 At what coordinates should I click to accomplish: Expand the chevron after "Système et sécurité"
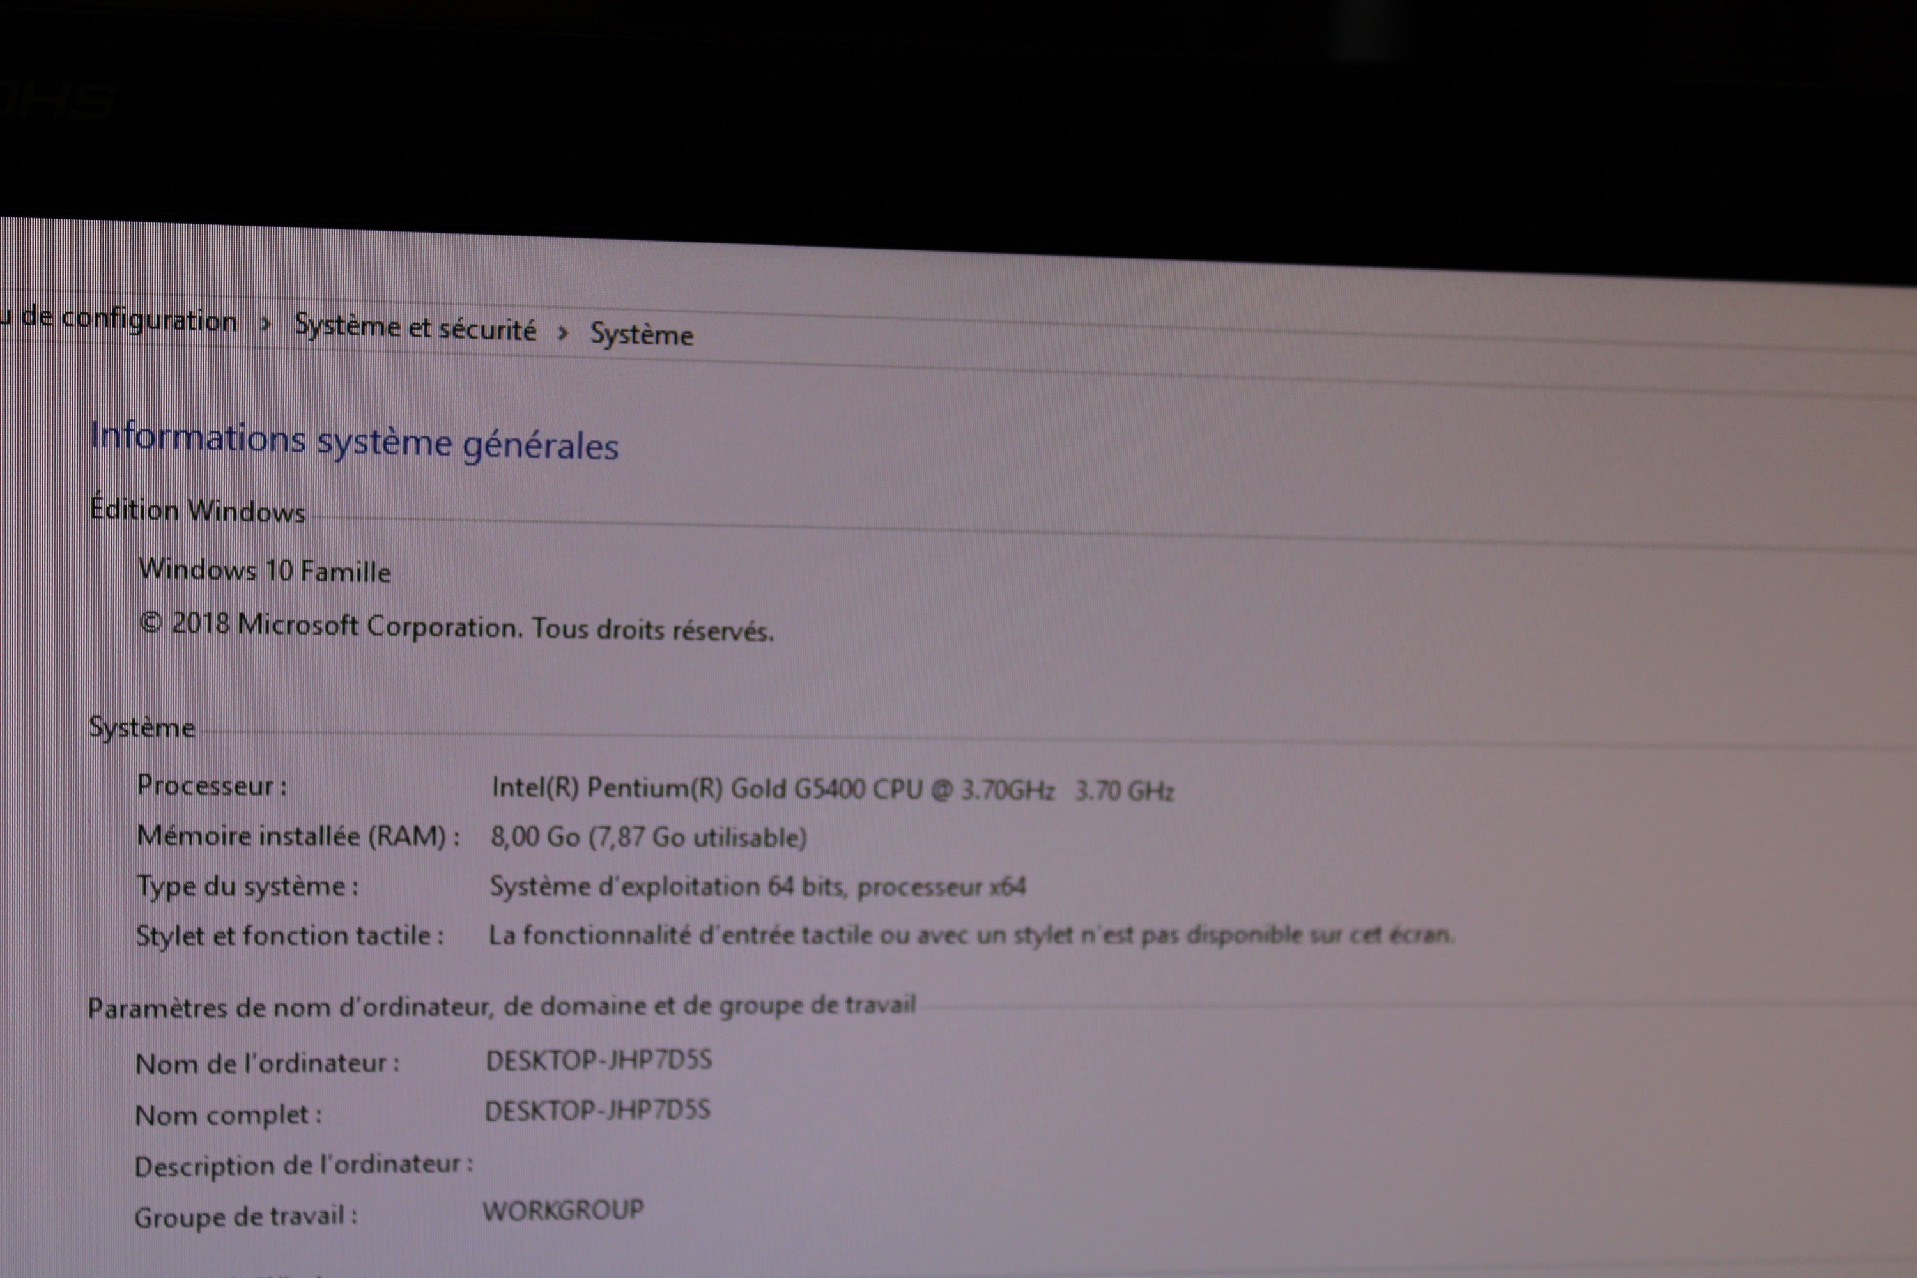point(562,332)
